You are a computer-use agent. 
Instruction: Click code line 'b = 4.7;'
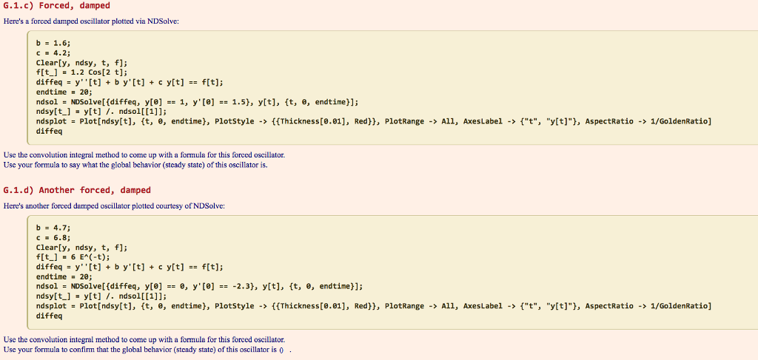point(53,227)
